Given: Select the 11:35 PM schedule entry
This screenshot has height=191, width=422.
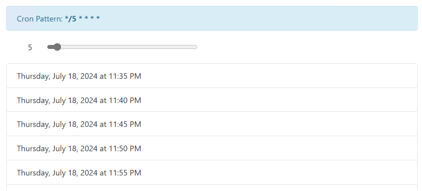Looking at the screenshot, I should click(212, 76).
